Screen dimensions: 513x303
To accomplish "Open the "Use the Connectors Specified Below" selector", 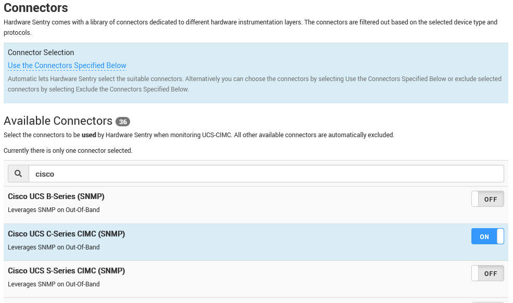I will 67,65.
